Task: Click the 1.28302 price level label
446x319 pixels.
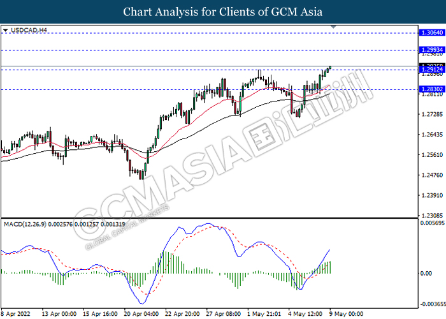Action: tap(432, 89)
